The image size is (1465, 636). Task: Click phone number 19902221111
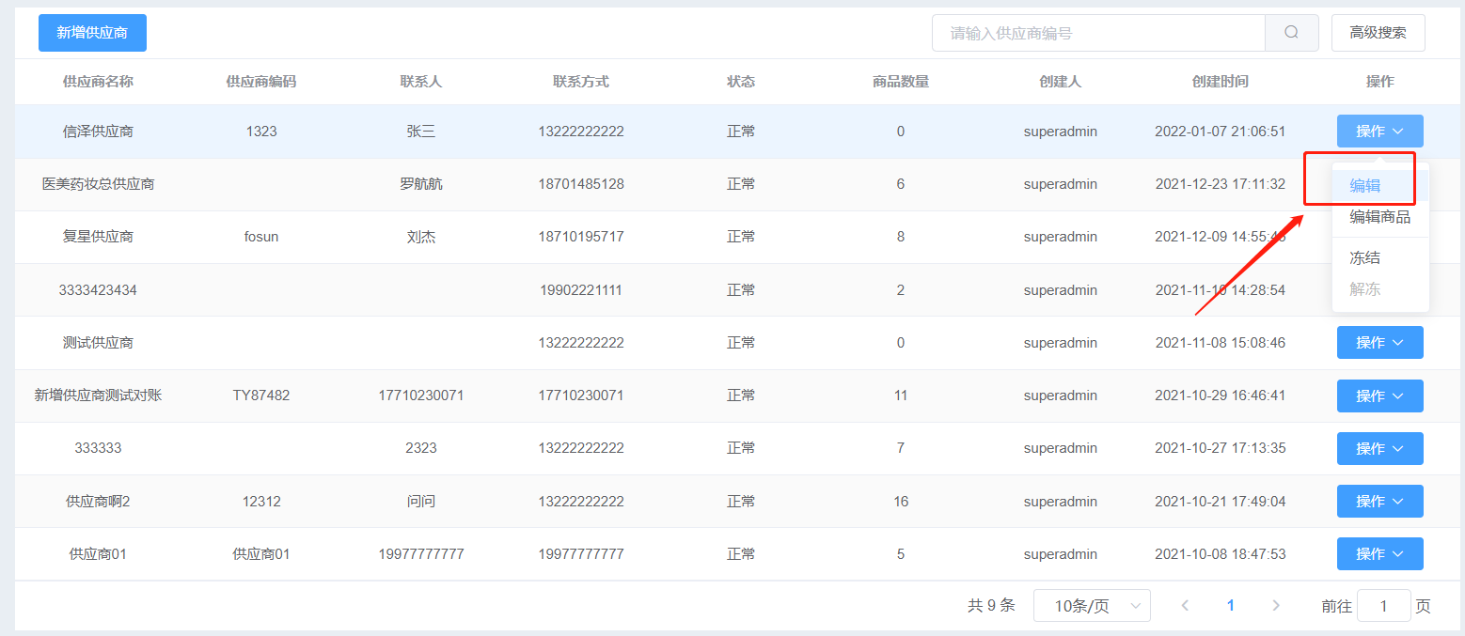coord(581,290)
